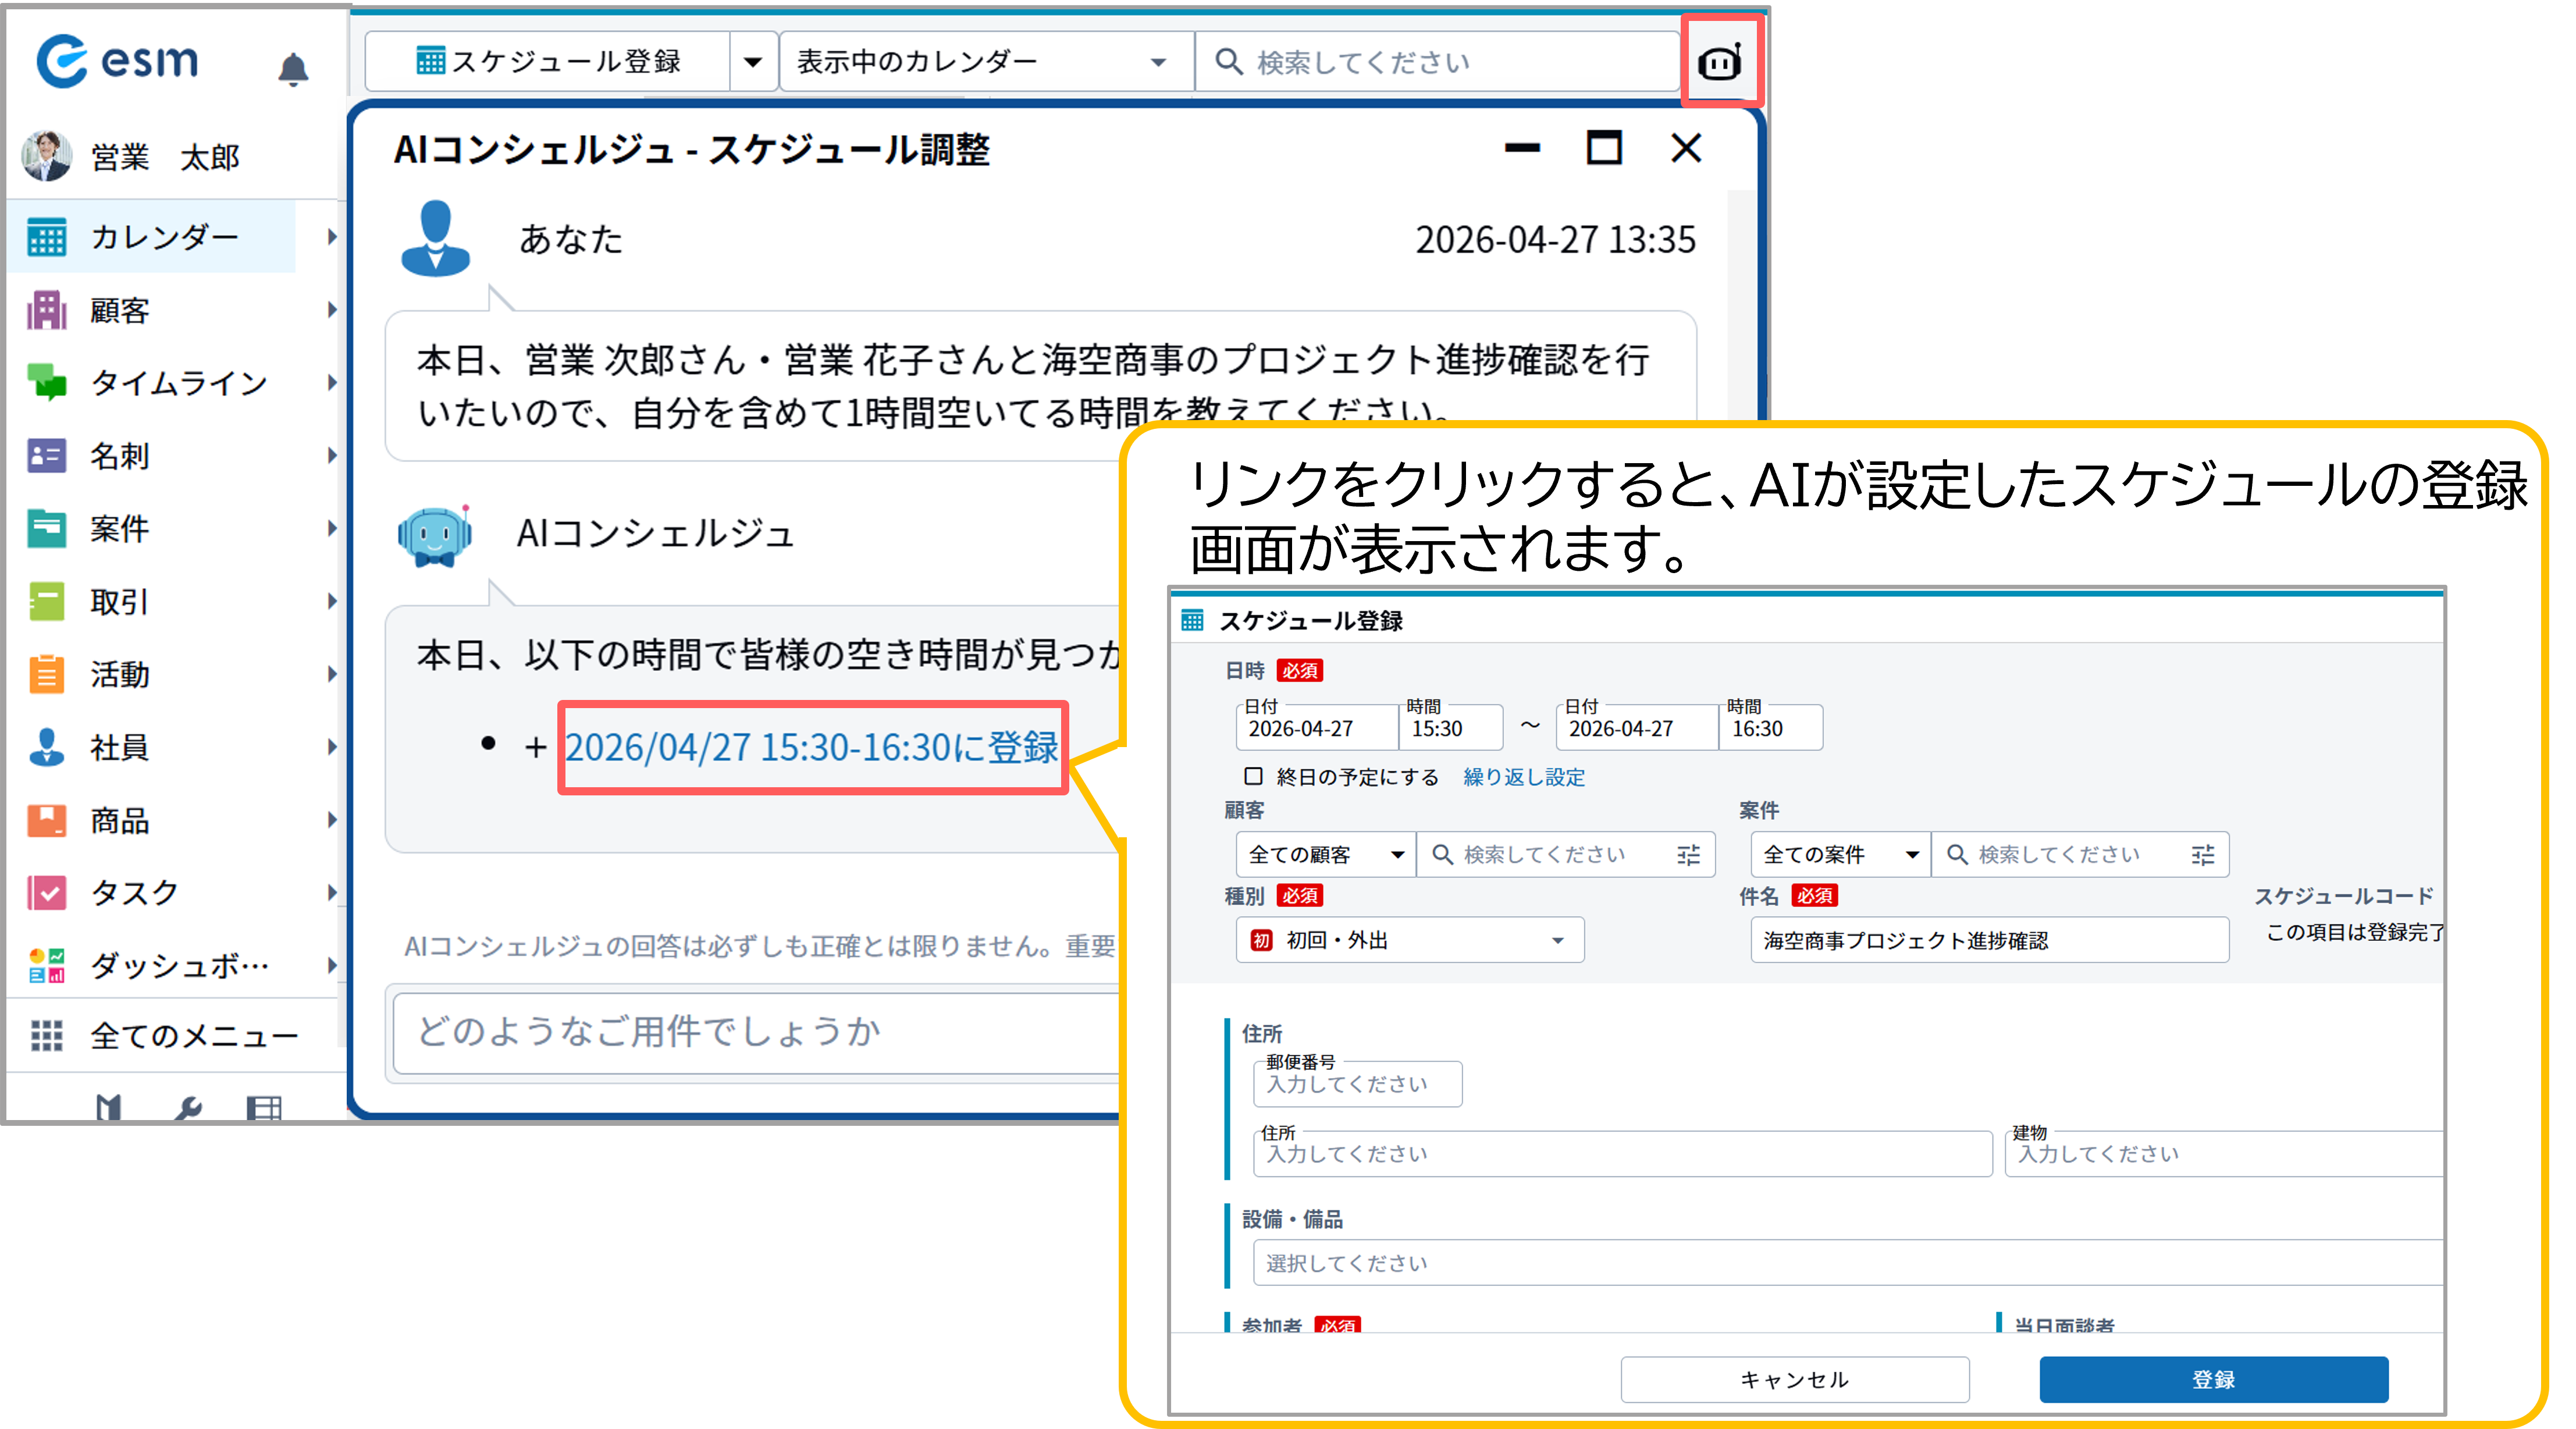
Task: Expand the 表示中のカレンダー dropdown
Action: tap(984, 62)
